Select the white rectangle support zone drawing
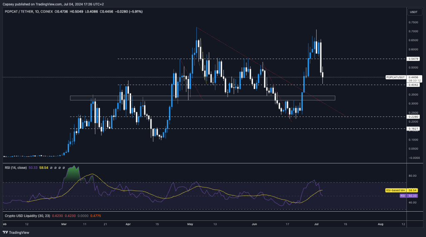The image size is (426, 237). click(202, 98)
